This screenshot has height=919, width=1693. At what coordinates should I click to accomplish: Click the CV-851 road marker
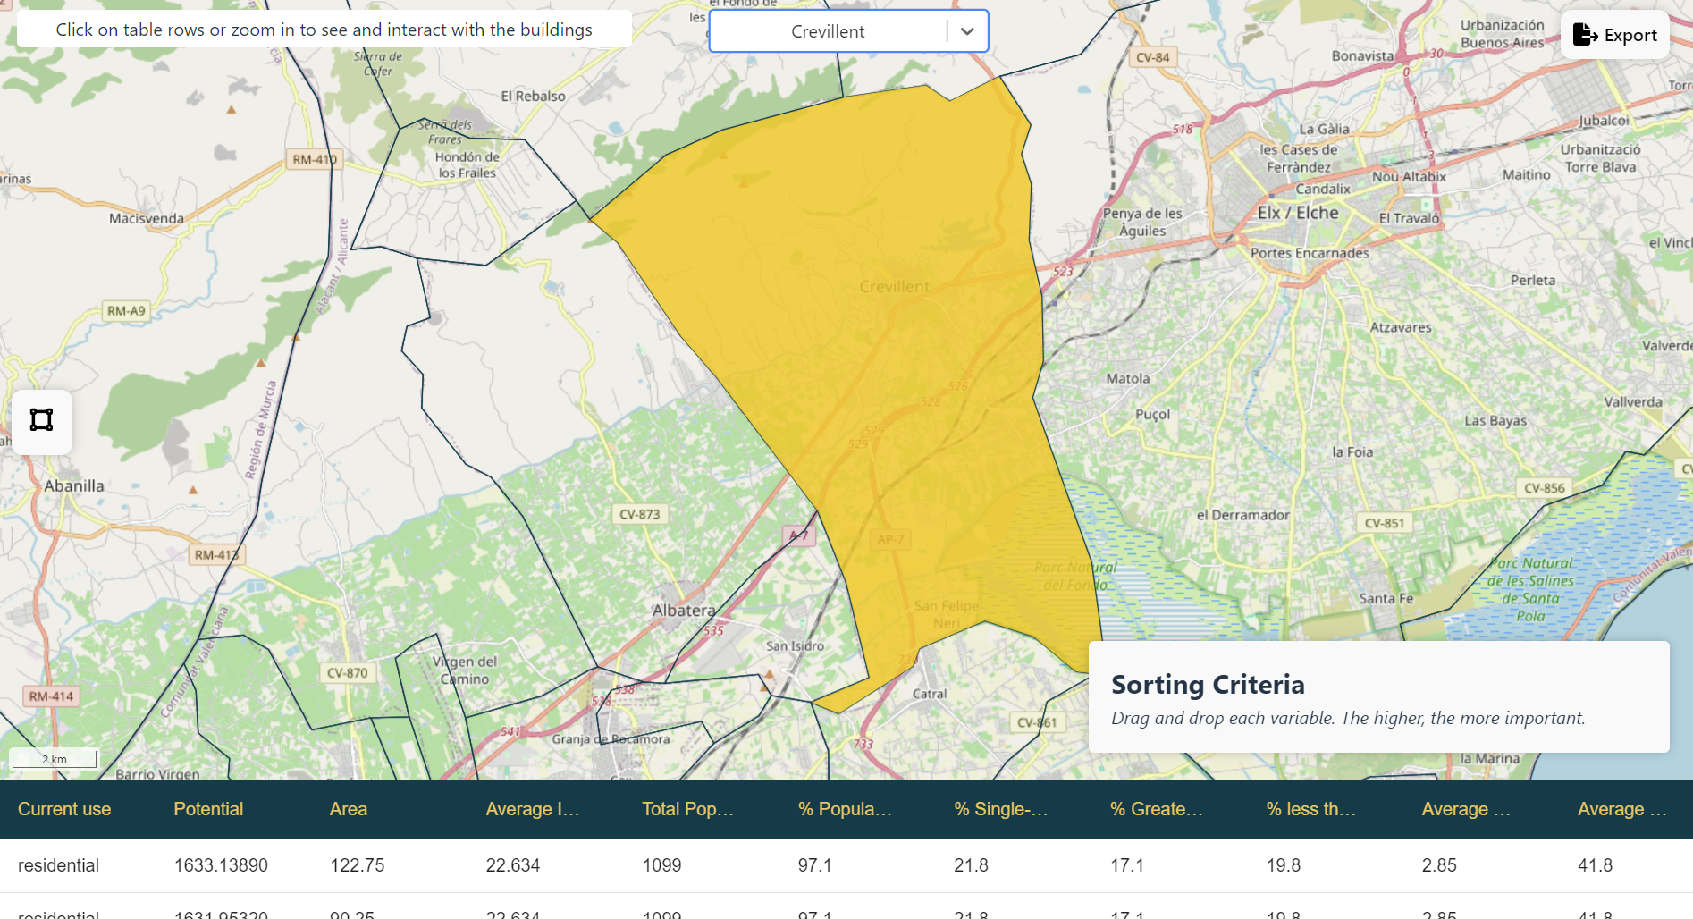click(x=1384, y=523)
